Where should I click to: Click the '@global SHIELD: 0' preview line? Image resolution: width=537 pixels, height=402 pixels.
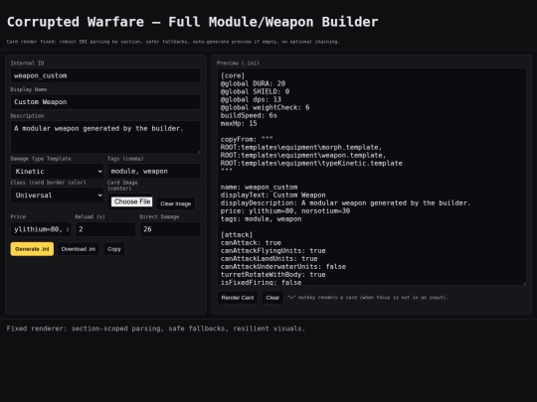(x=255, y=91)
